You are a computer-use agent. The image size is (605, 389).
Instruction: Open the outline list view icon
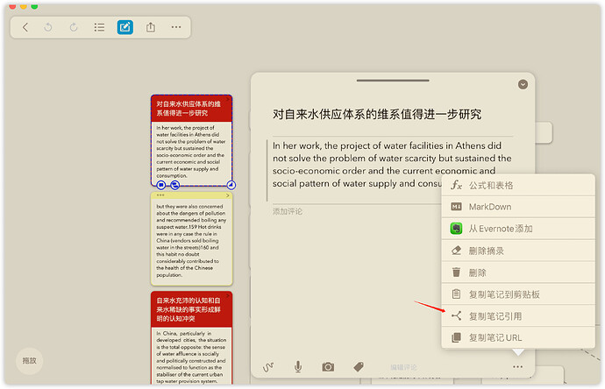(x=99, y=27)
